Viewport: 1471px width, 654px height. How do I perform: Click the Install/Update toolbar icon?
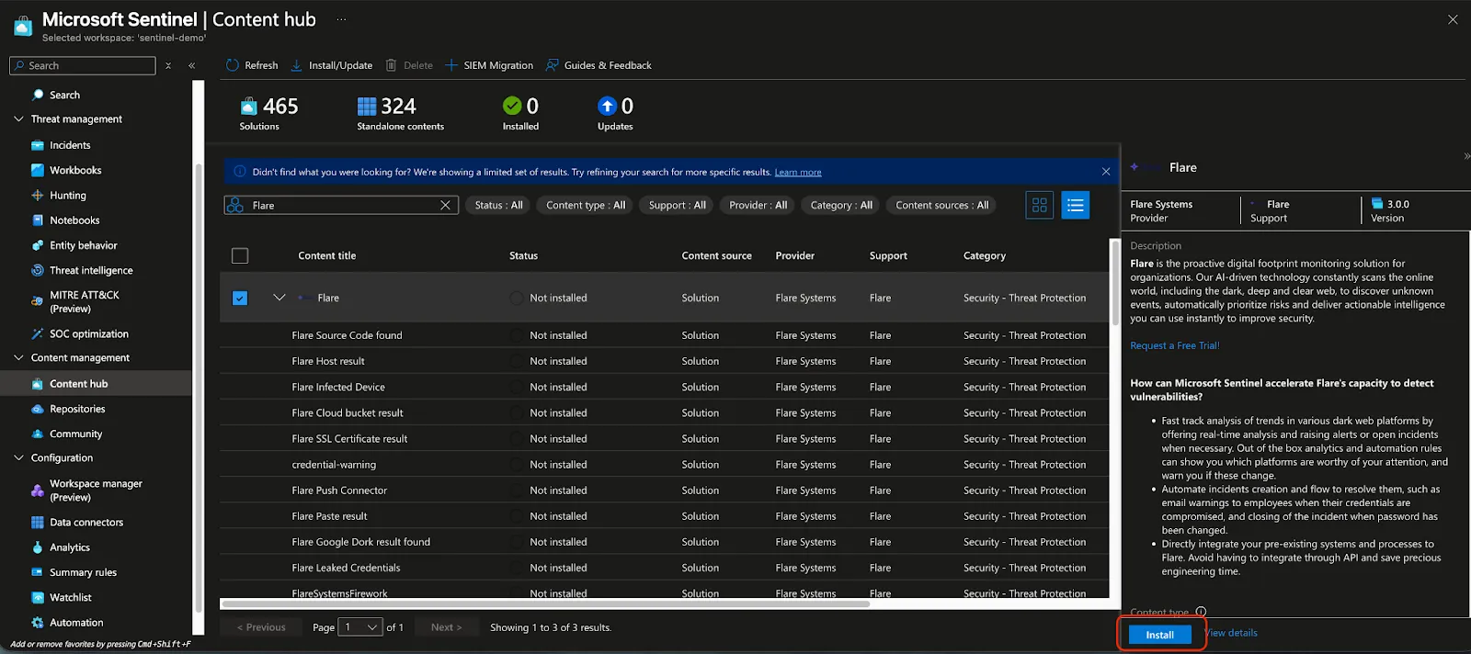click(297, 65)
